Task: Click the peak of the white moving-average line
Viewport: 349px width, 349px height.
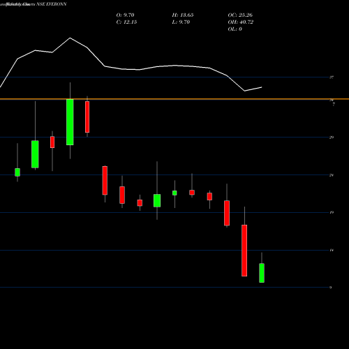Action: pyautogui.click(x=70, y=38)
